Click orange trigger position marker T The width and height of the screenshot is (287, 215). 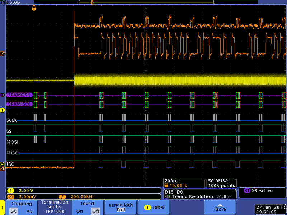pos(34,8)
